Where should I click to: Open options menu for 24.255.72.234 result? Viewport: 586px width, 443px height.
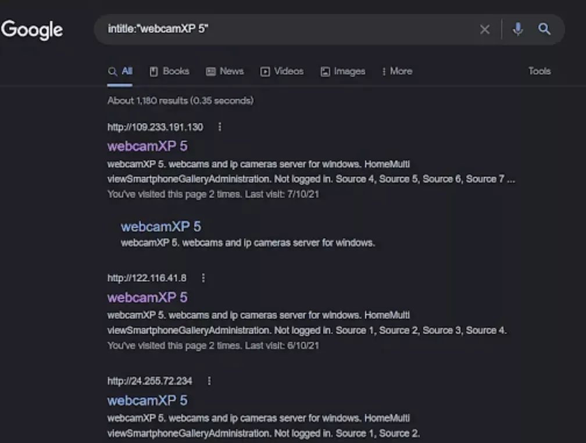[209, 381]
